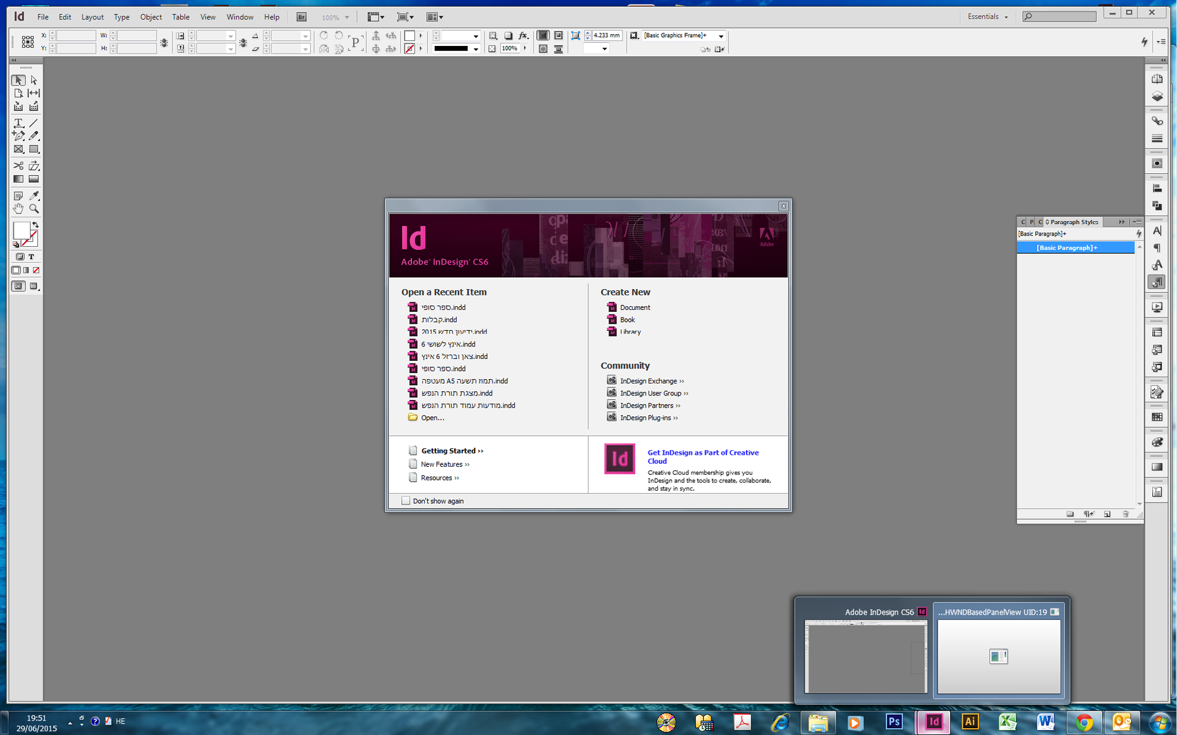The height and width of the screenshot is (735, 1177).
Task: Click the Help search field
Action: 1060,16
